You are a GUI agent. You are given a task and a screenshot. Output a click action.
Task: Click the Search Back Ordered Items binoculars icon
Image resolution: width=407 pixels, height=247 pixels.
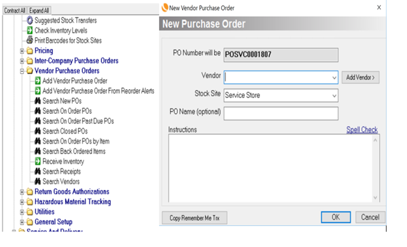pos(38,151)
